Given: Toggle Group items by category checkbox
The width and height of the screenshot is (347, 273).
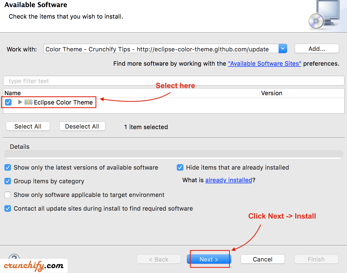Looking at the screenshot, I should click(x=8, y=181).
